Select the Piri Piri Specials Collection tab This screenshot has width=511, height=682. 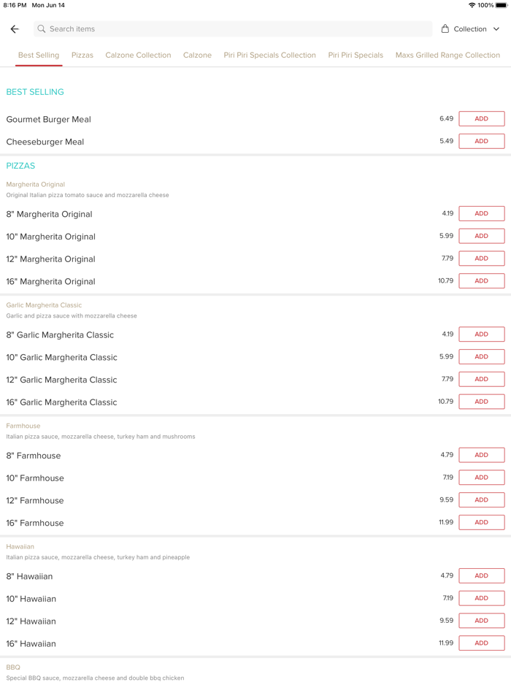pyautogui.click(x=269, y=55)
